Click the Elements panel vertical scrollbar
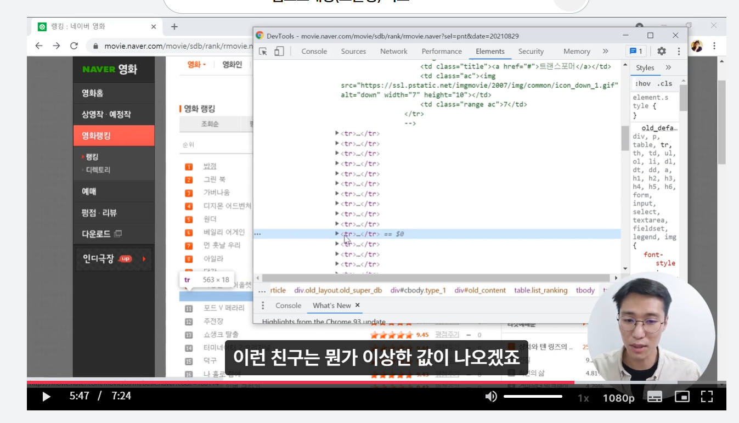This screenshot has height=423, width=739. [x=625, y=138]
